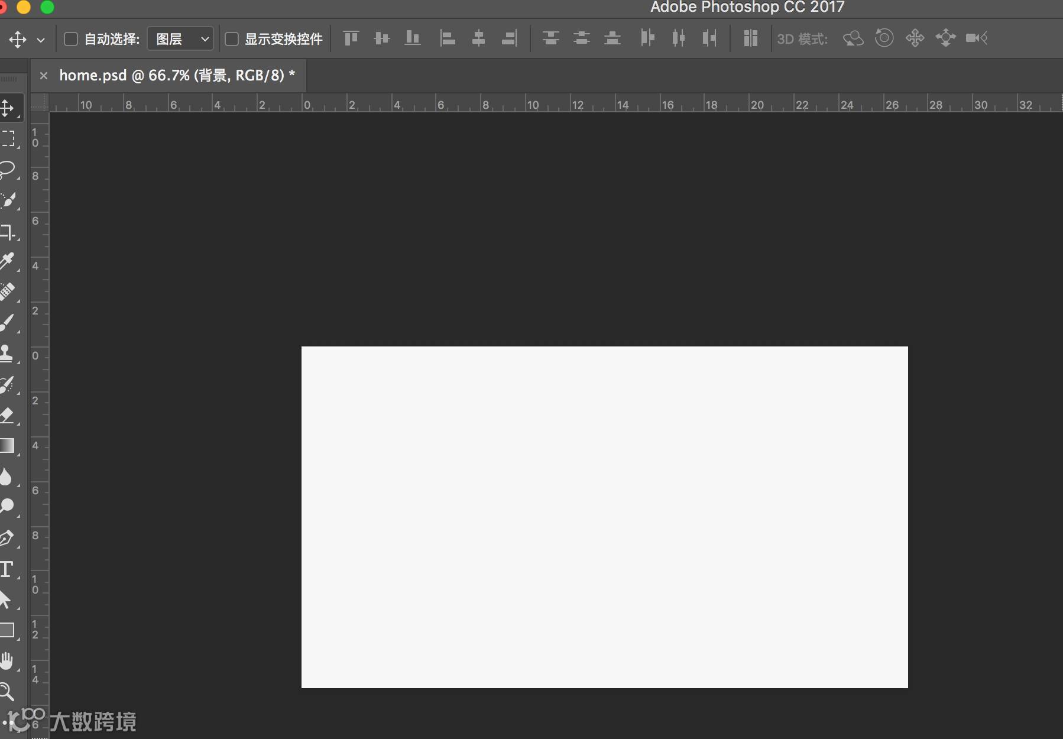1063x739 pixels.
Task: Click Align Horizontal Centers icon
Action: tap(478, 38)
